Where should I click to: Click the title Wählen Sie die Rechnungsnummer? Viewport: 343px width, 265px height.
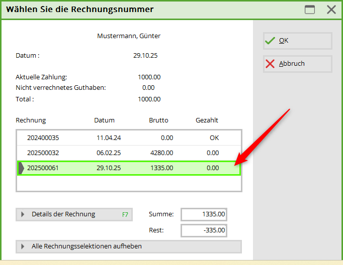(80, 10)
